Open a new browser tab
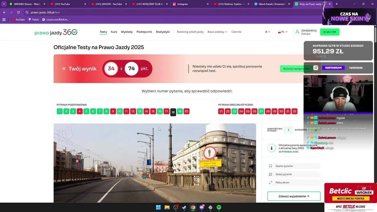 click(x=337, y=4)
